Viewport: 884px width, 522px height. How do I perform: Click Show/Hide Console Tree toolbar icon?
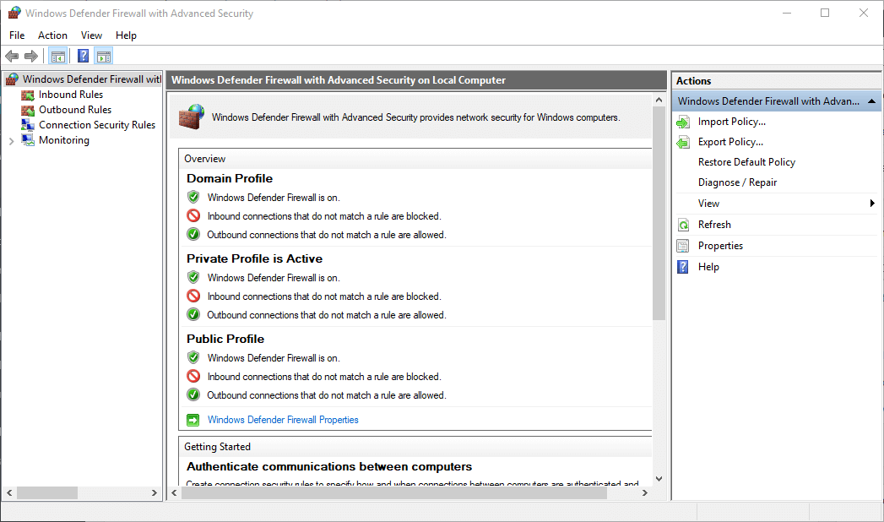pyautogui.click(x=57, y=57)
